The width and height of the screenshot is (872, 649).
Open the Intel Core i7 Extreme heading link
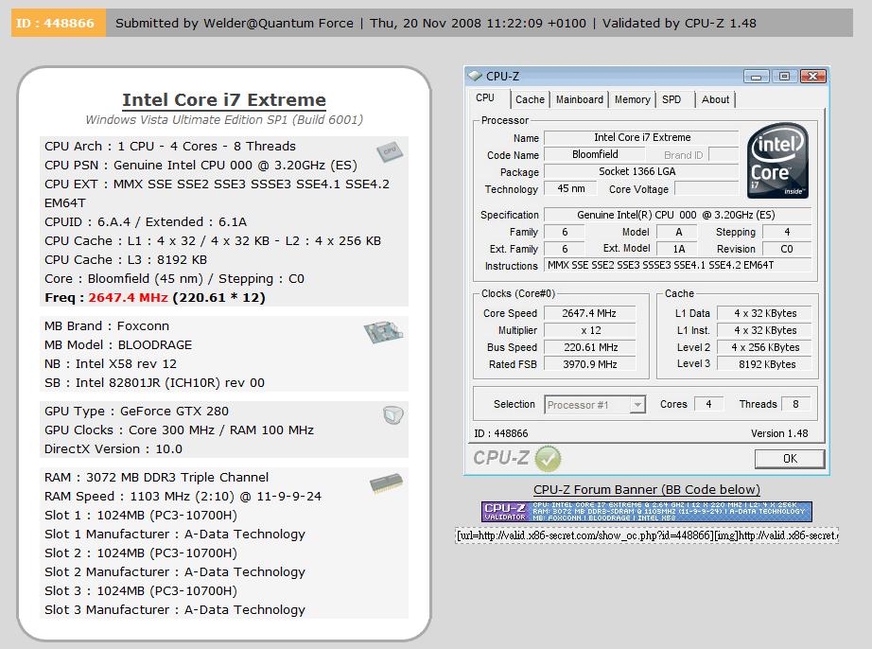click(x=224, y=99)
